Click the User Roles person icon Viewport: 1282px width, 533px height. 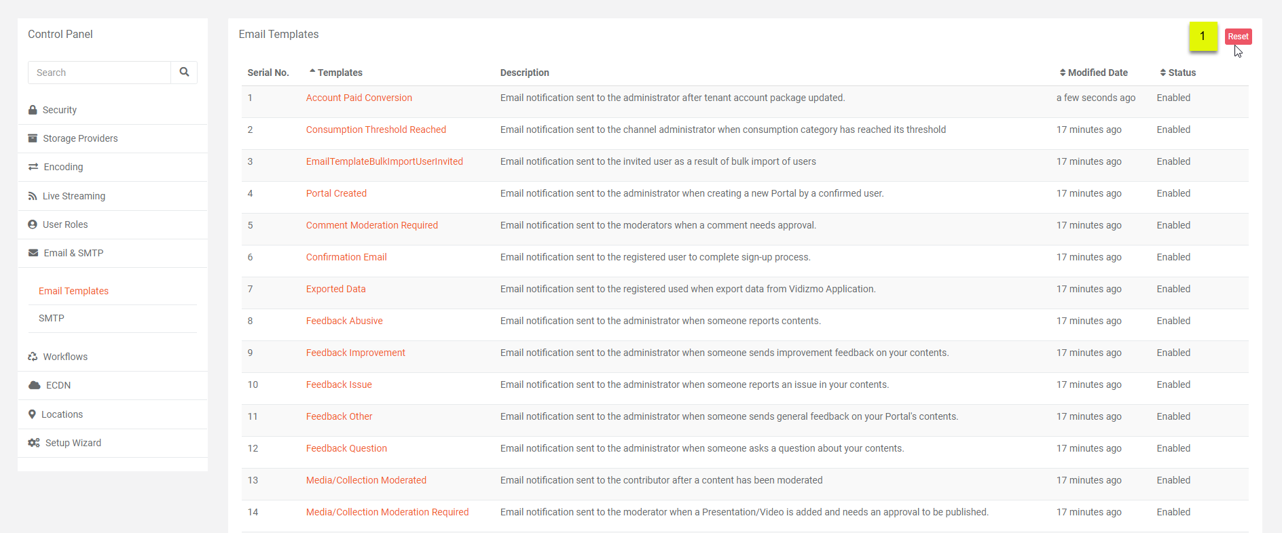click(x=33, y=224)
